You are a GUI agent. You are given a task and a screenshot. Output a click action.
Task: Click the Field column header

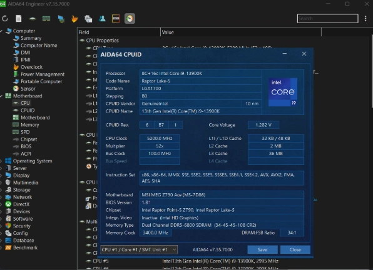point(119,32)
